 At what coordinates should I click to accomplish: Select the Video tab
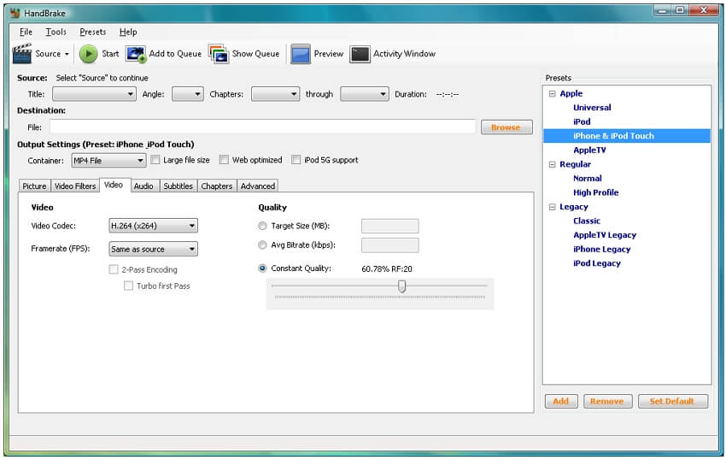pyautogui.click(x=114, y=185)
